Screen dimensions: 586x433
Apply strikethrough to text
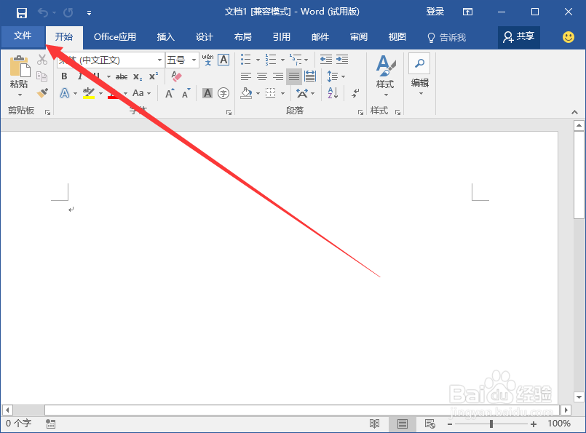(122, 76)
